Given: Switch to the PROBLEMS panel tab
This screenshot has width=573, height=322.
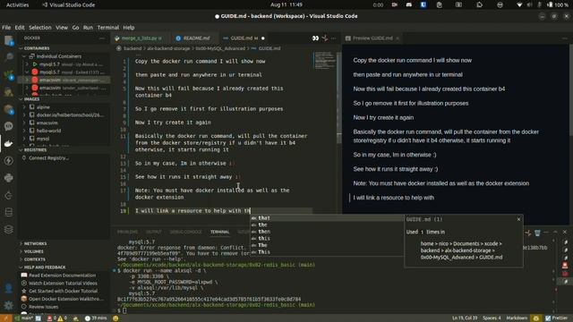Looking at the screenshot, I should (127, 233).
